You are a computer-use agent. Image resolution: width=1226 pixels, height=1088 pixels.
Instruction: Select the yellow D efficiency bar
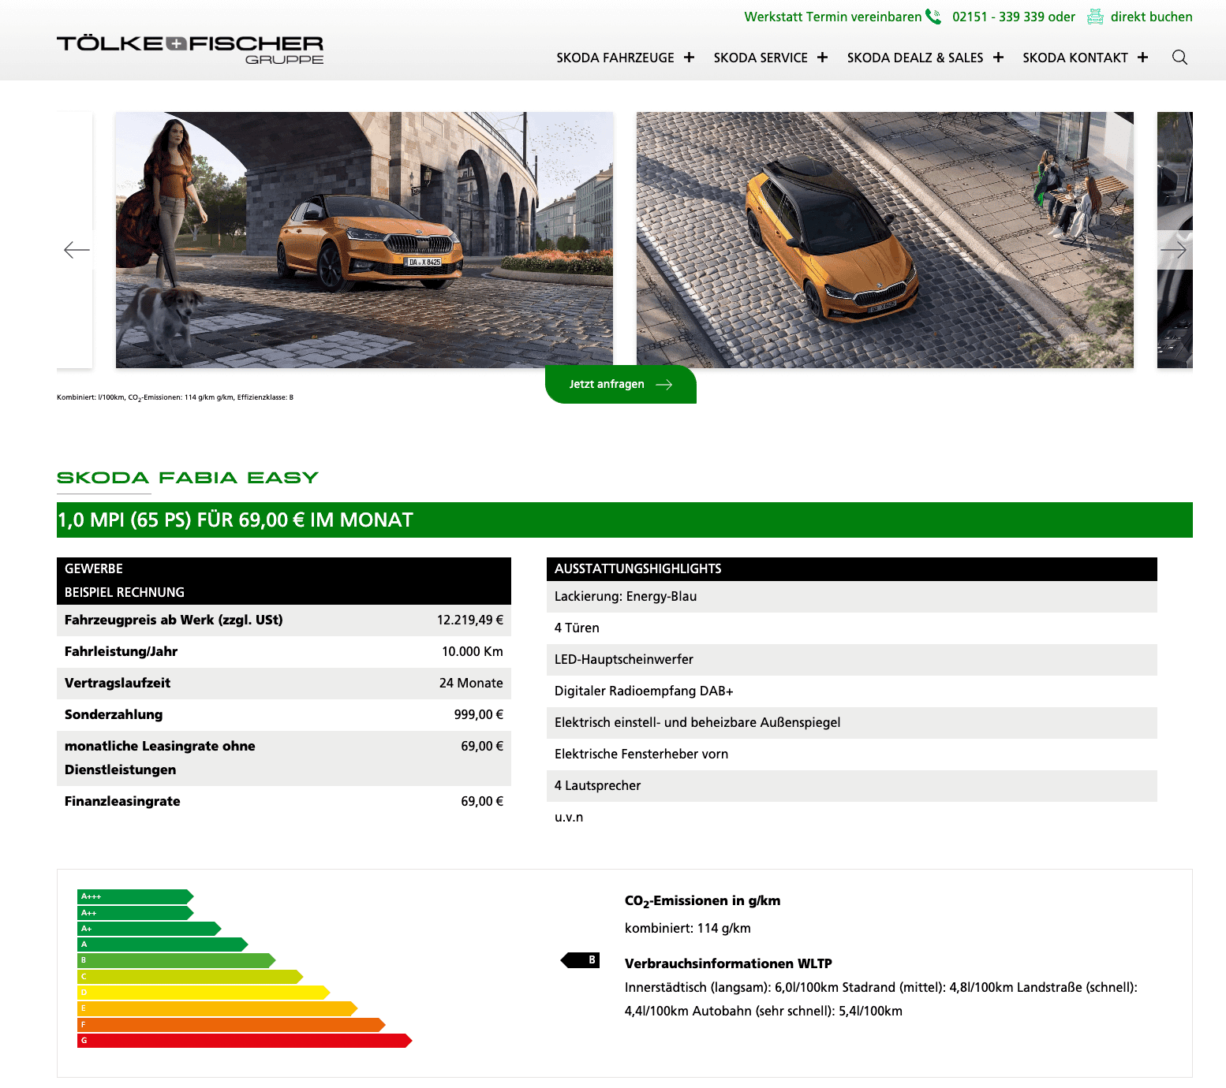204,993
